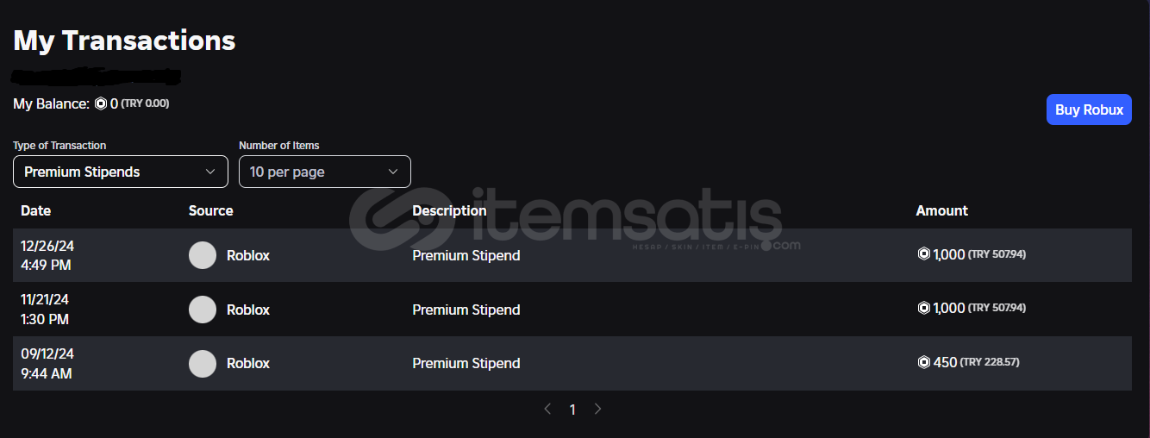1150x438 pixels.
Task: Open the Number of Items dropdown
Action: click(325, 172)
